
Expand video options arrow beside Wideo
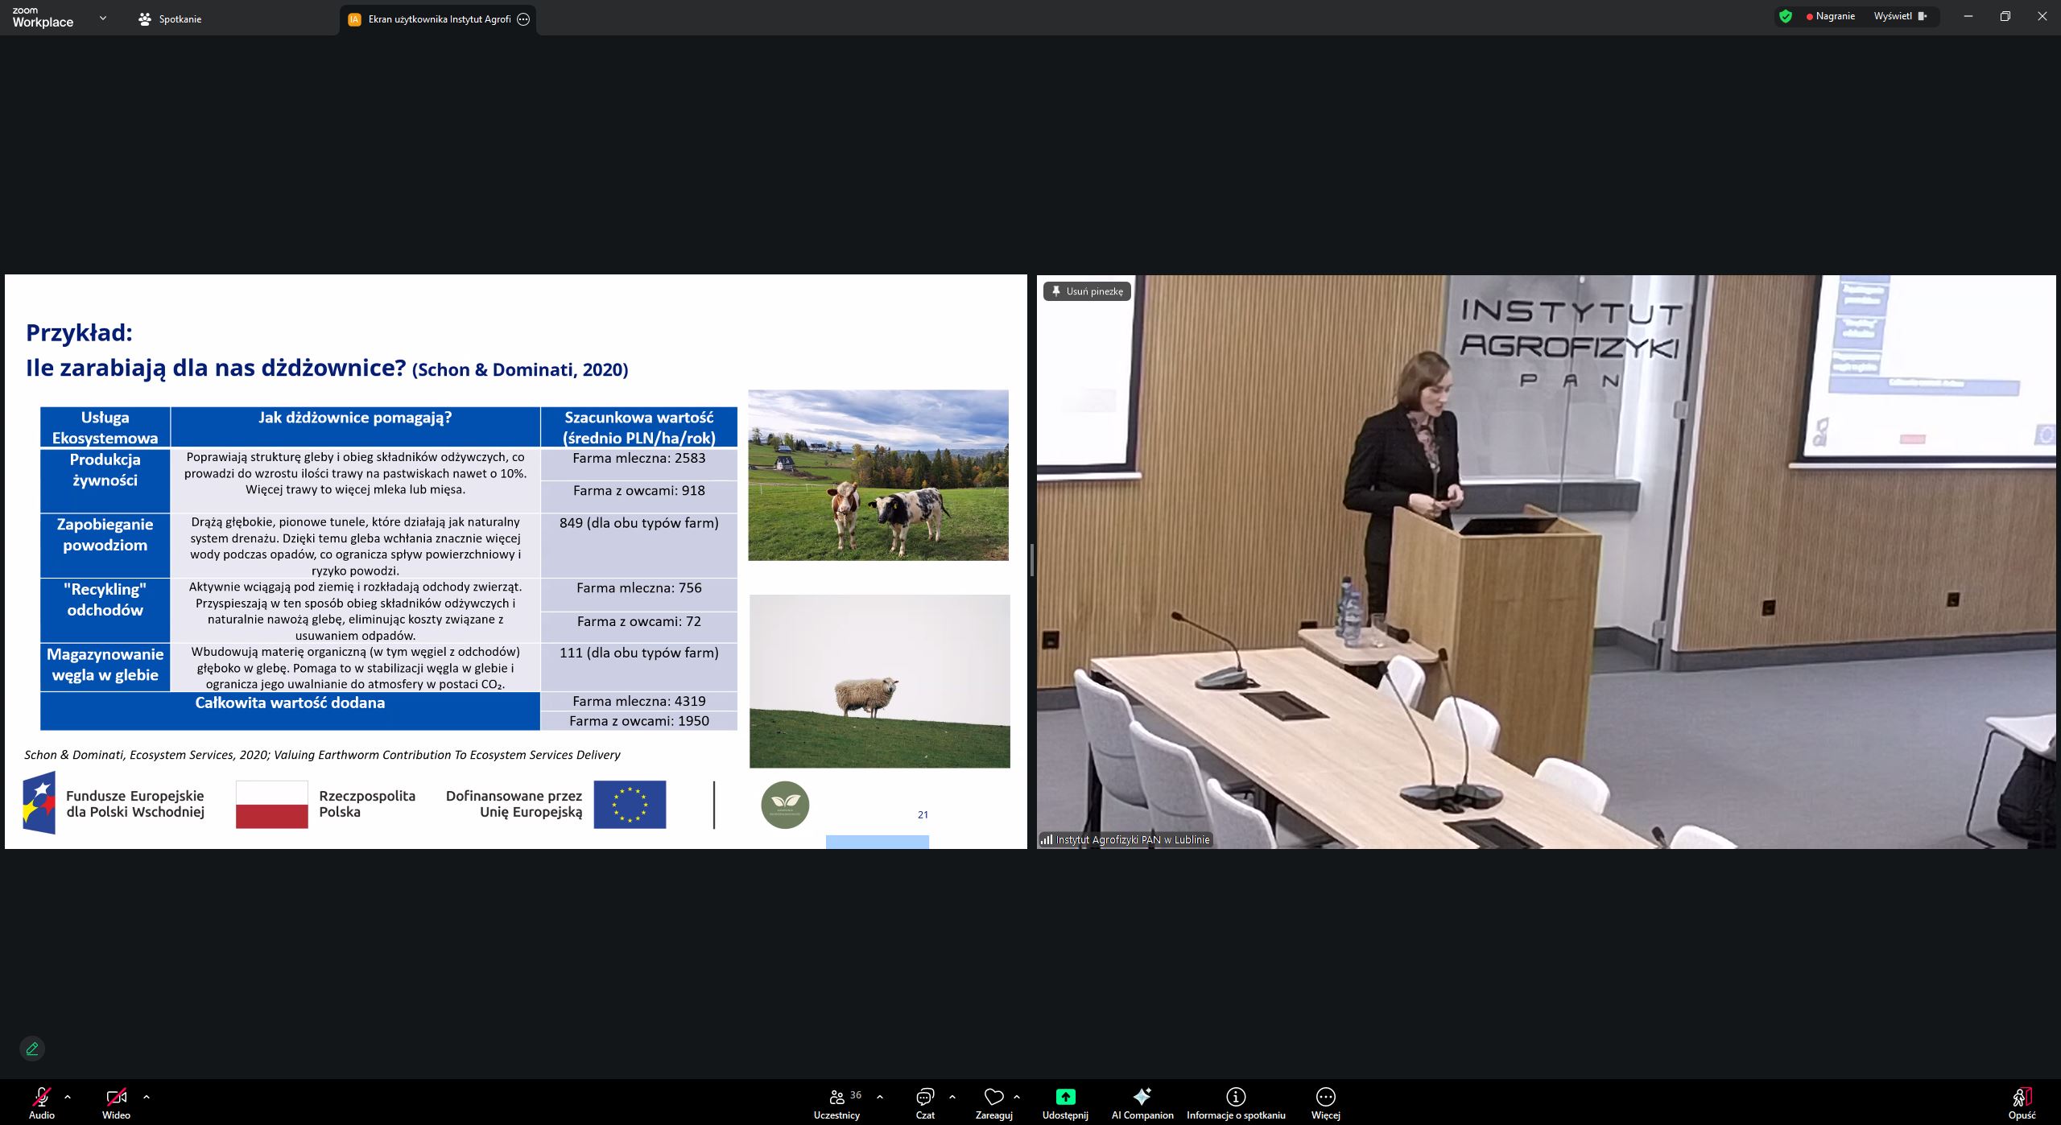[147, 1096]
